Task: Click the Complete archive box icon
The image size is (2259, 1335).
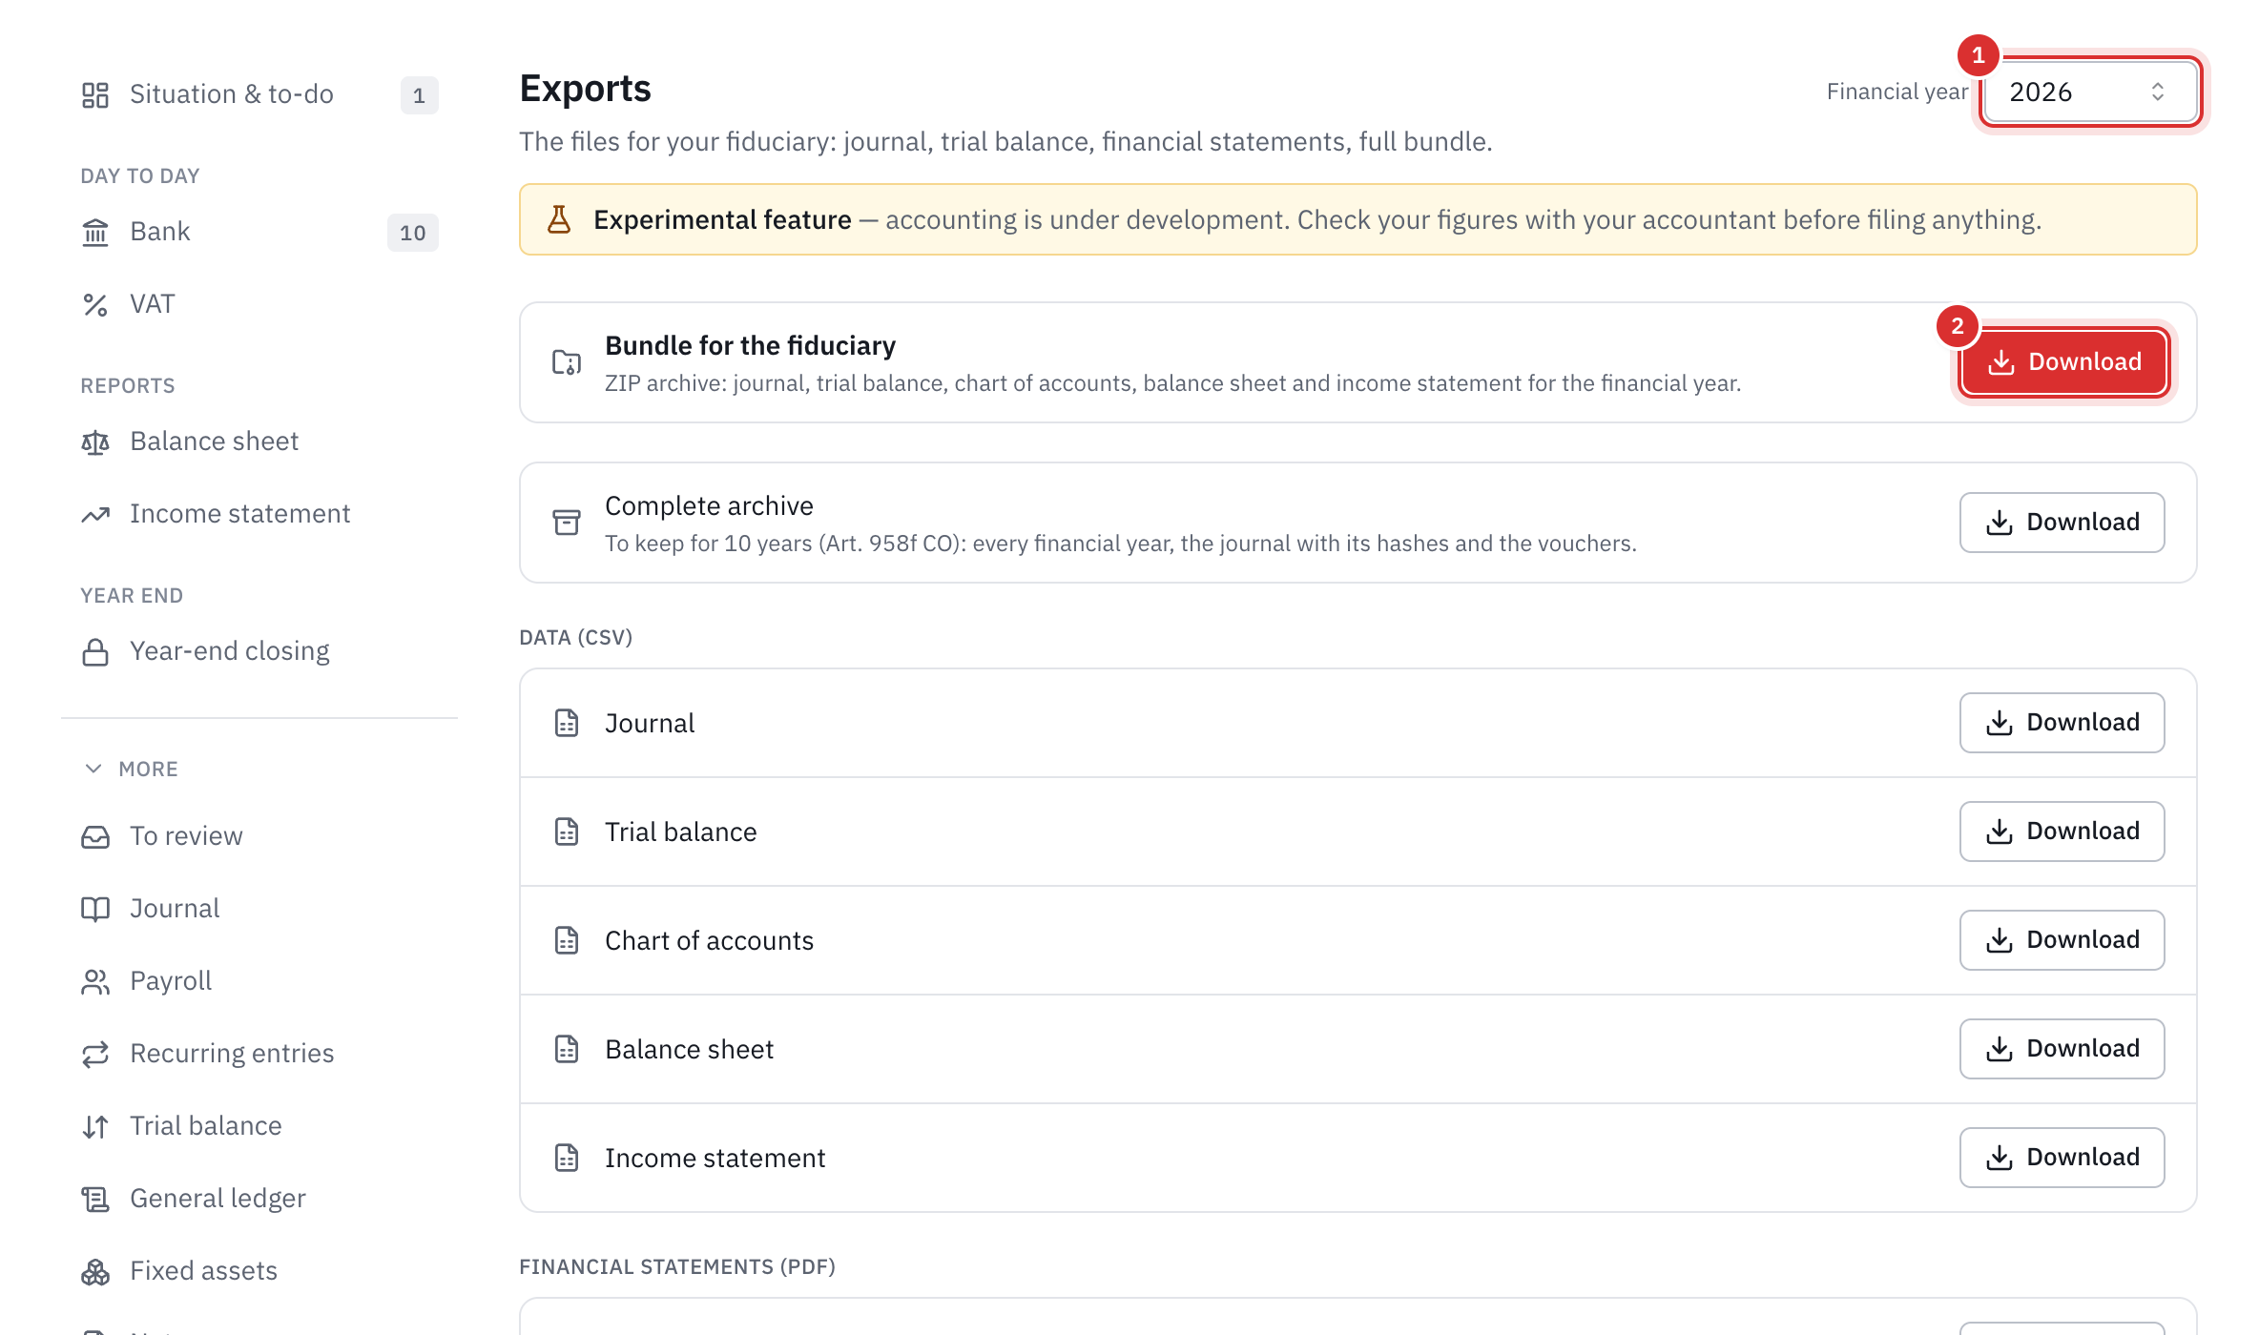Action: point(567,523)
